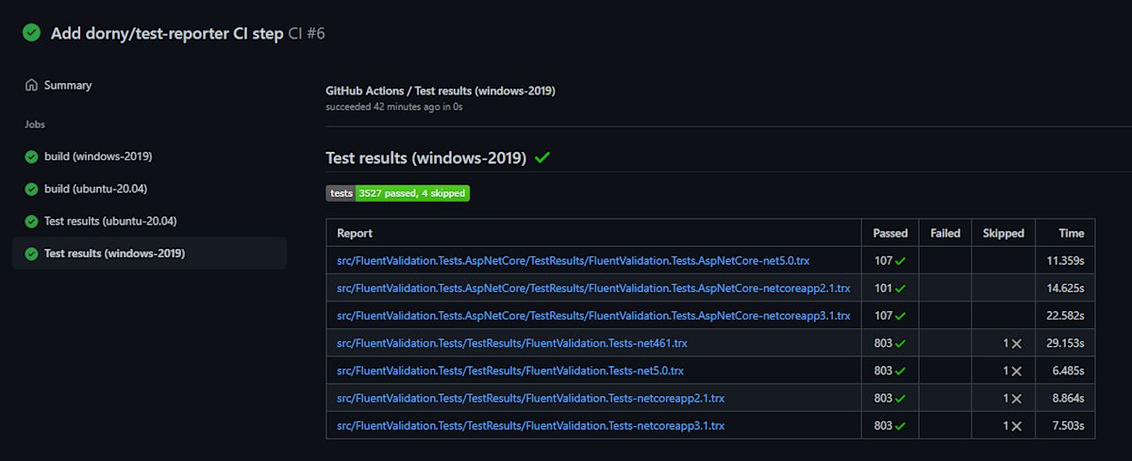Open the FluentValidation.Tests-net461.trx report link

511,344
